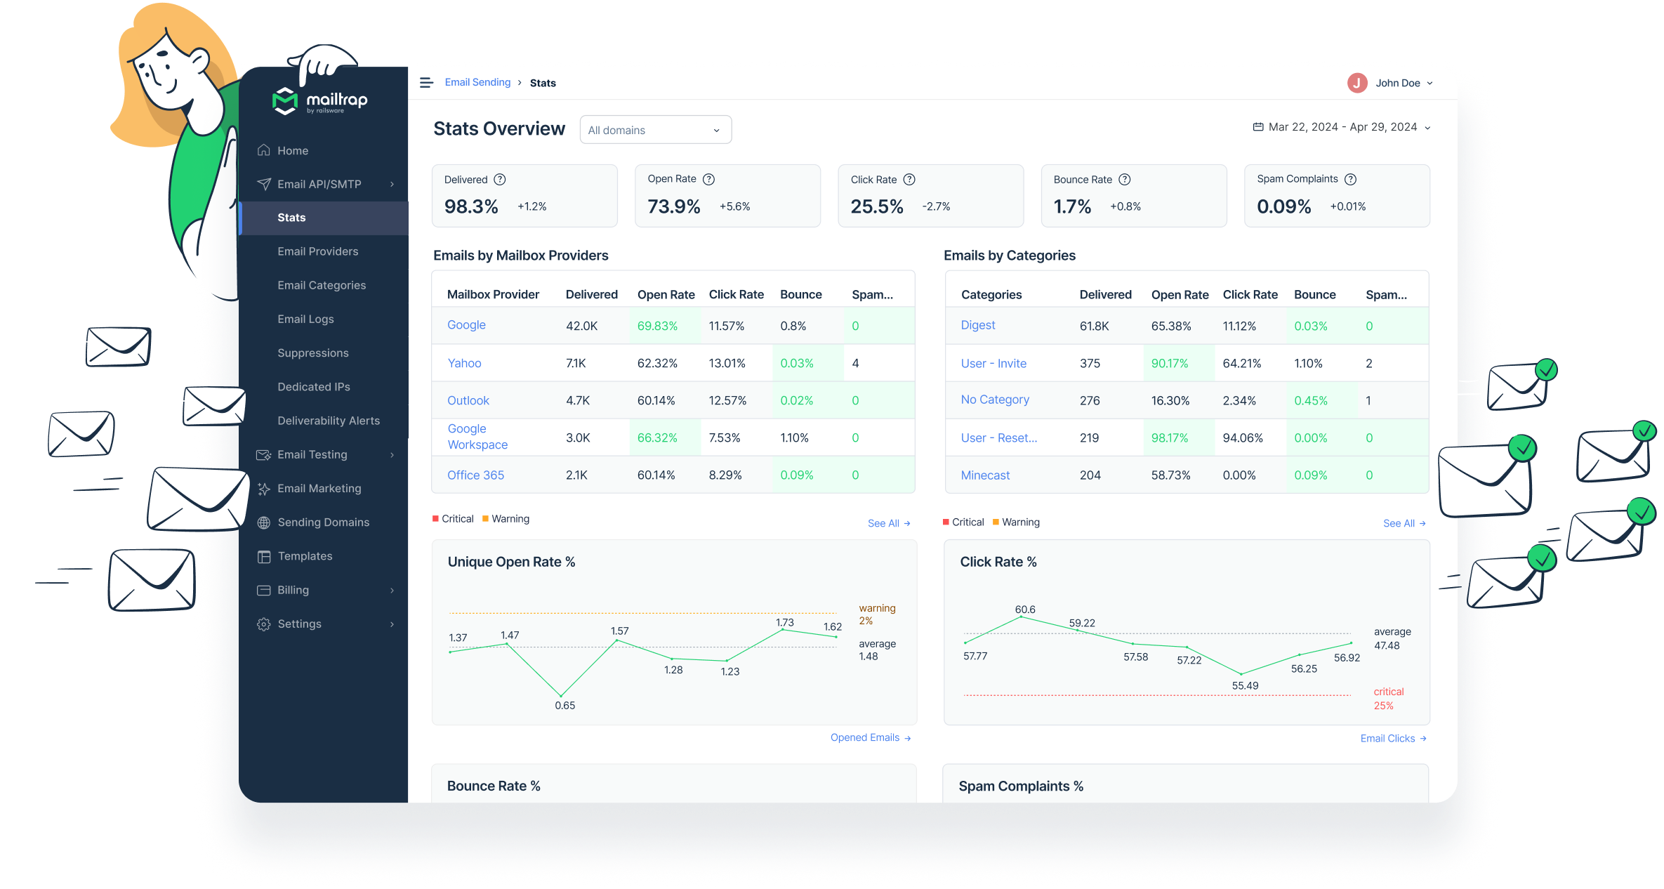The image size is (1664, 889).
Task: Click the Spam Complaints help icon
Action: point(1351,179)
